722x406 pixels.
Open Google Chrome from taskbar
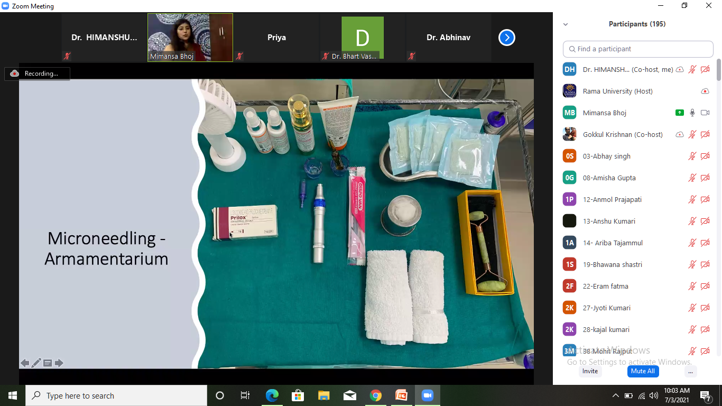click(375, 395)
